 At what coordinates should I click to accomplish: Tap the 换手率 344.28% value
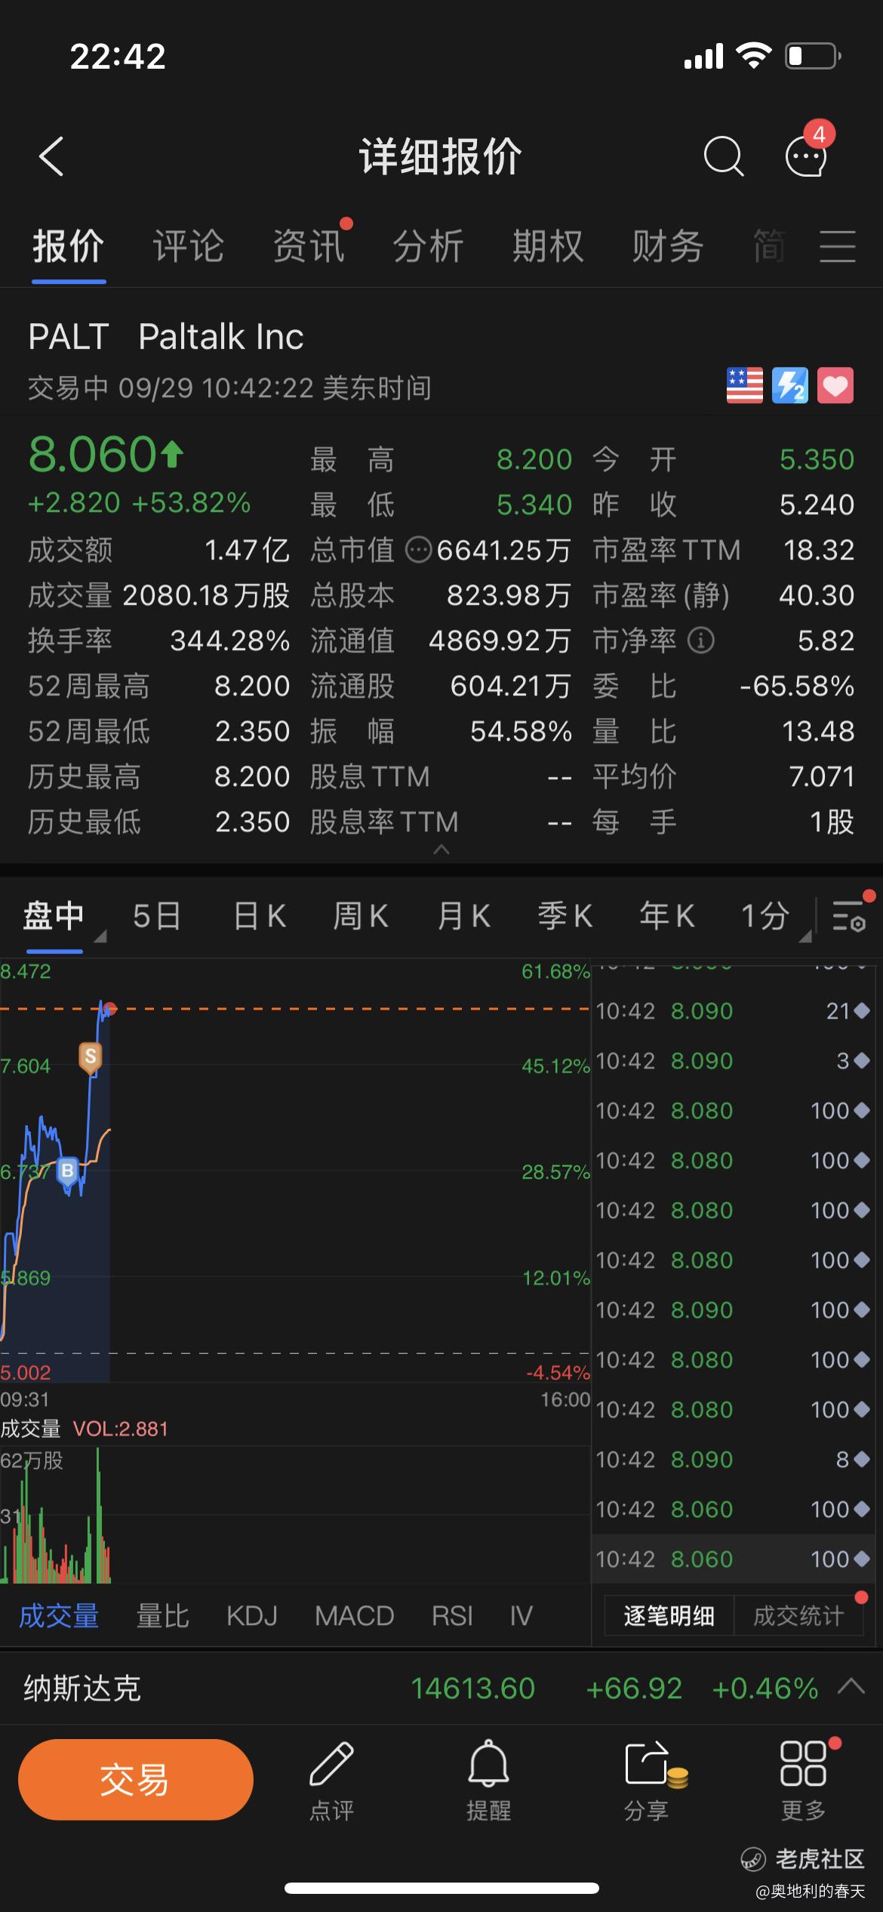[x=229, y=640]
